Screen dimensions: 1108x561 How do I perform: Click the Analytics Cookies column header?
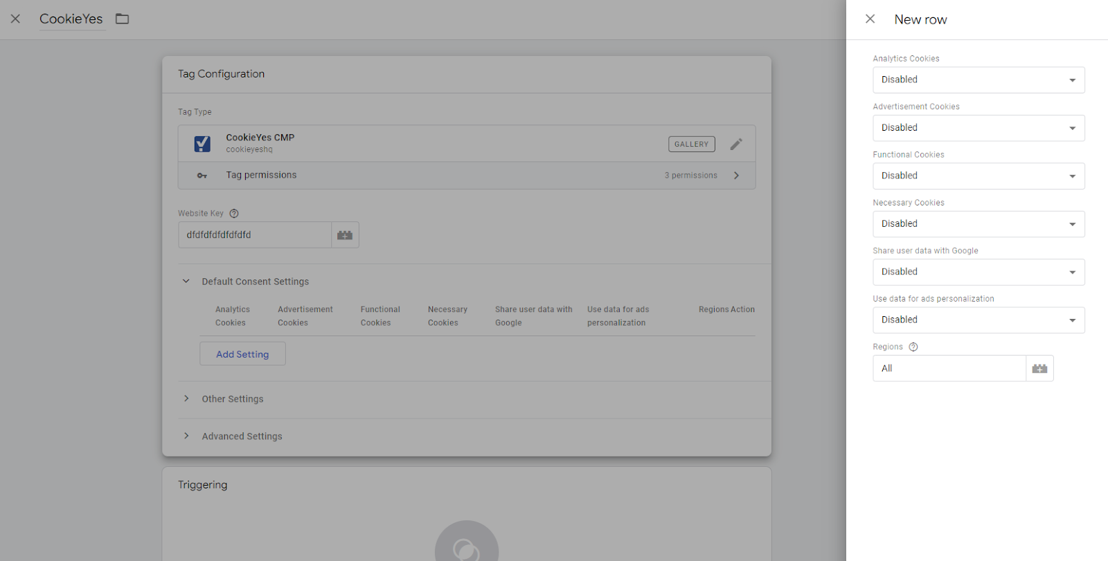pos(233,316)
